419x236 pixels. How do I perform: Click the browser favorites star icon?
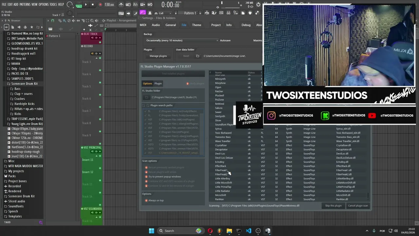point(32,27)
